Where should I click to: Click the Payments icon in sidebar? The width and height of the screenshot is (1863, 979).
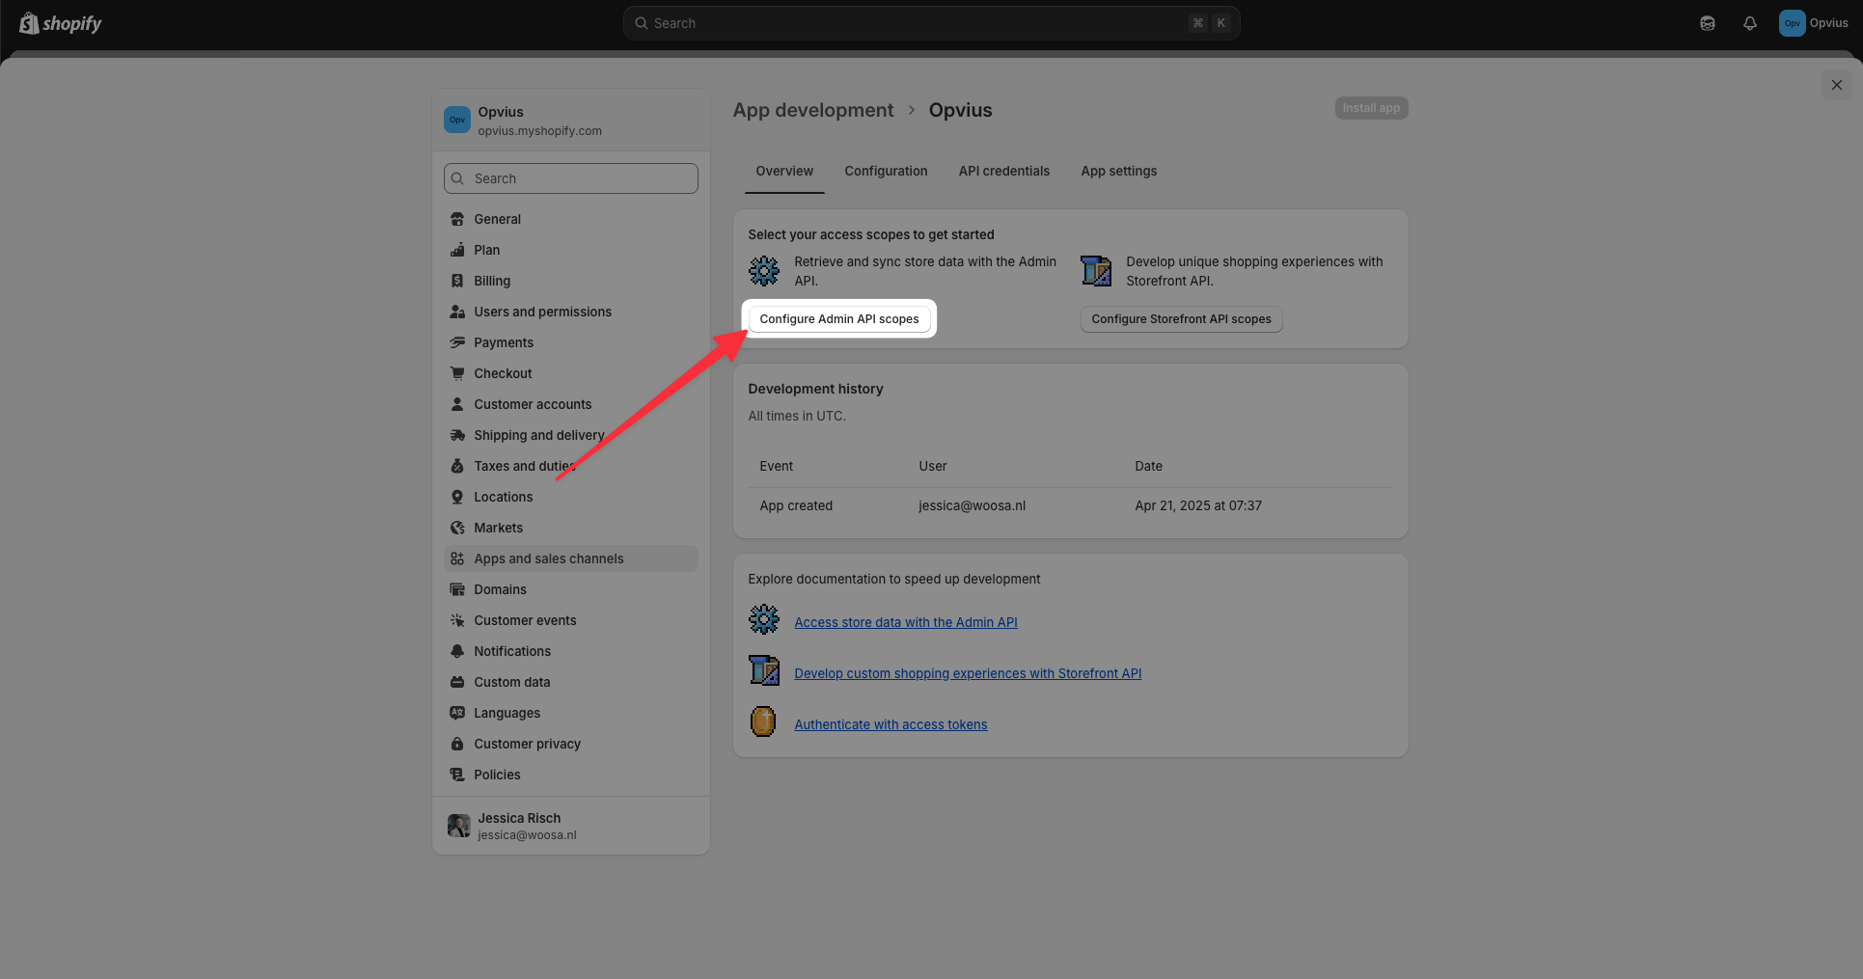pyautogui.click(x=457, y=342)
